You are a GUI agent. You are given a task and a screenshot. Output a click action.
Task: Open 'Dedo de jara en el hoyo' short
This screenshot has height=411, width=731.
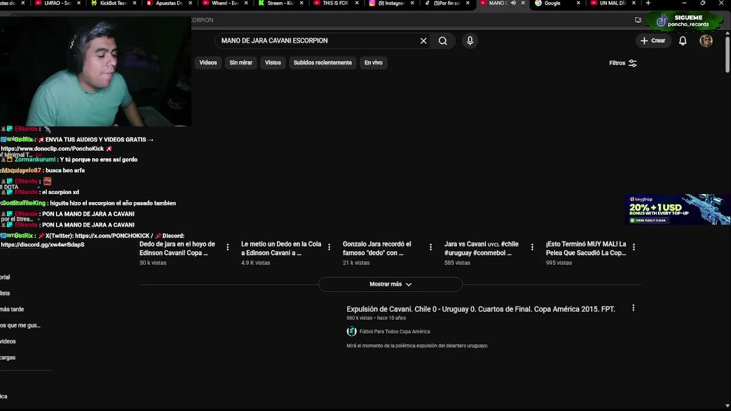click(x=177, y=248)
